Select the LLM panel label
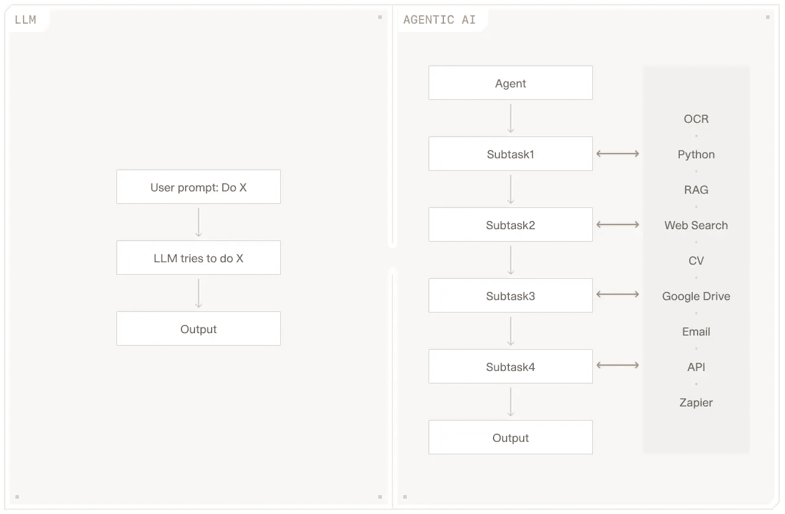The height and width of the screenshot is (514, 785). click(25, 20)
